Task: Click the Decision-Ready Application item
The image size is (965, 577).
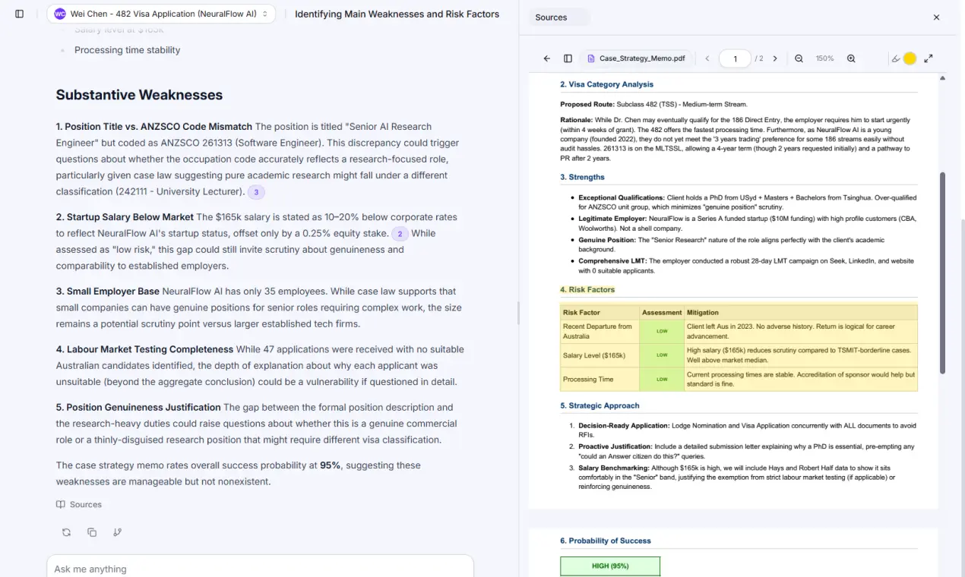Action: [747, 430]
